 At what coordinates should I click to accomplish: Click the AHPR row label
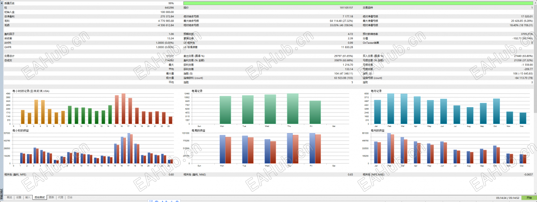pos(8,43)
